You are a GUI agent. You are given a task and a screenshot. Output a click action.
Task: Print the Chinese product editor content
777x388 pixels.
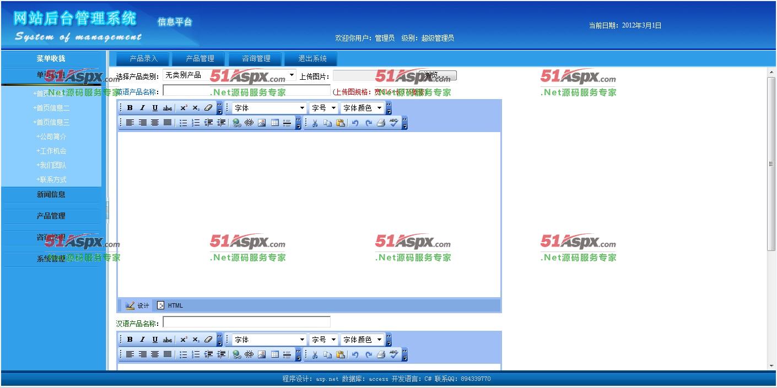381,354
